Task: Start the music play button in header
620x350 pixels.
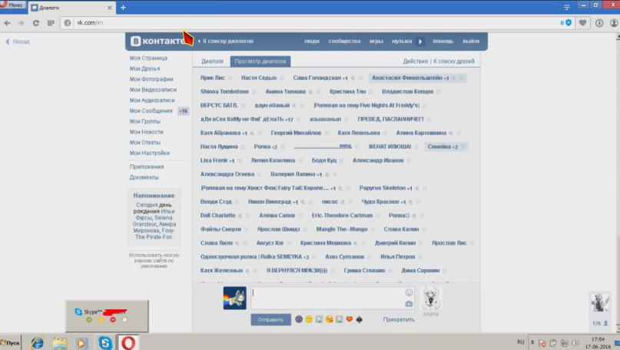Action: tap(420, 42)
